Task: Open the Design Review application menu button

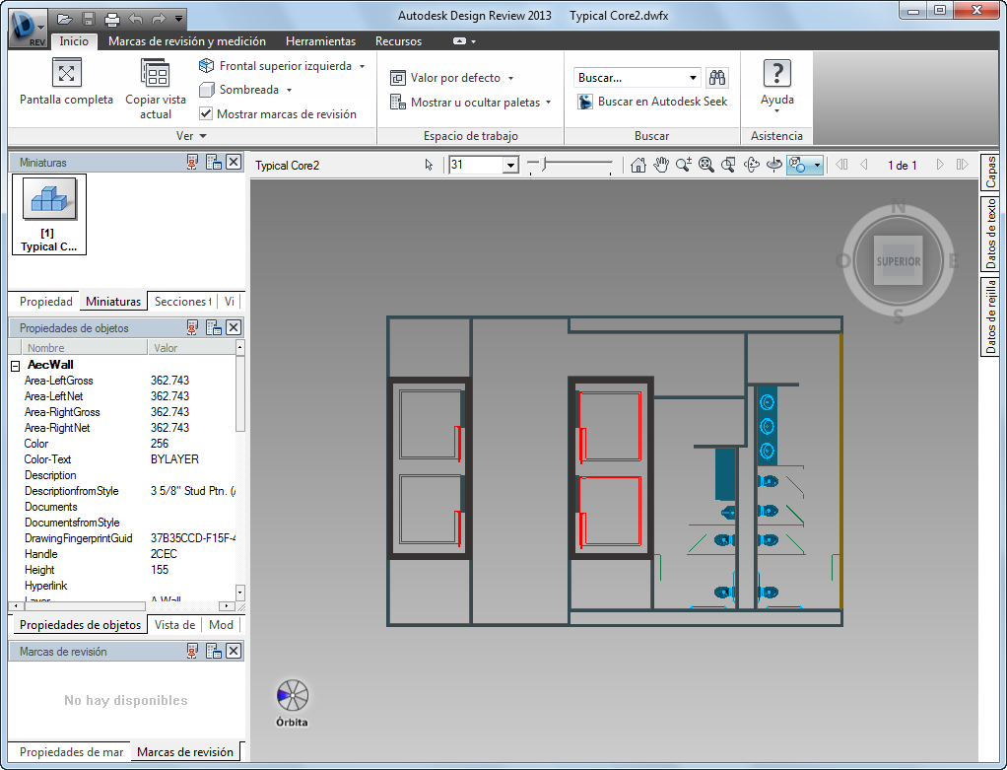Action: (x=28, y=28)
